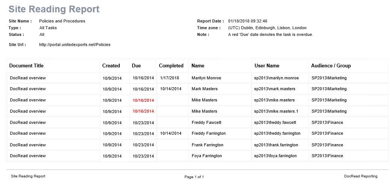The image size is (390, 186).
Task: Click the Due column header
Action: pos(136,65)
